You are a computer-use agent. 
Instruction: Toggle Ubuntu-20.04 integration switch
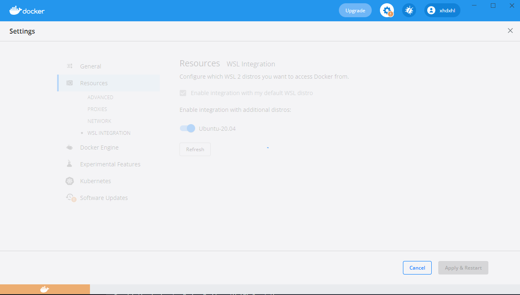(x=187, y=128)
